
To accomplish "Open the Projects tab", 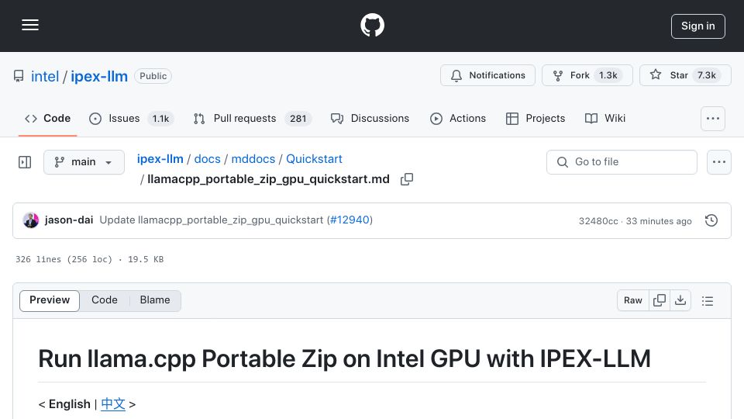I will coord(536,118).
